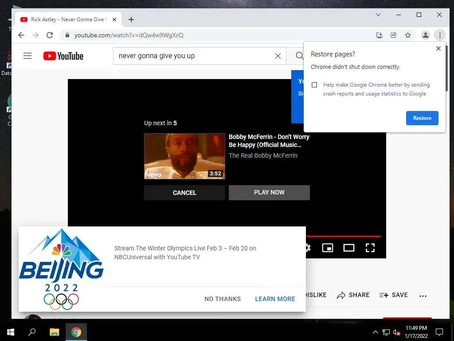Viewport: 454px width, 341px height.
Task: Enter full screen video mode
Action: (370, 248)
